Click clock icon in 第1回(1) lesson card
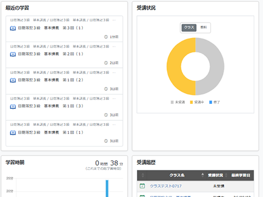The height and width of the screenshot is (197, 263). click(x=106, y=141)
